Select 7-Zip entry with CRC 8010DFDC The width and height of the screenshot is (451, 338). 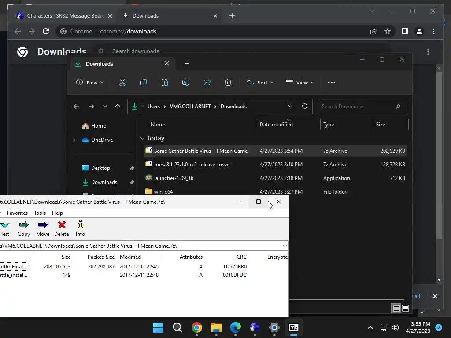click(x=144, y=275)
